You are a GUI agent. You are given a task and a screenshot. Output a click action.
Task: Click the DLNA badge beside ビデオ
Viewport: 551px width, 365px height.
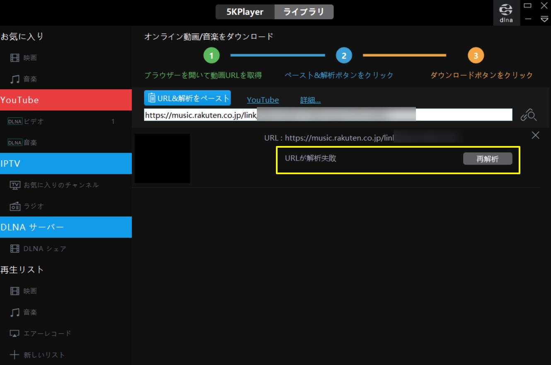point(15,122)
